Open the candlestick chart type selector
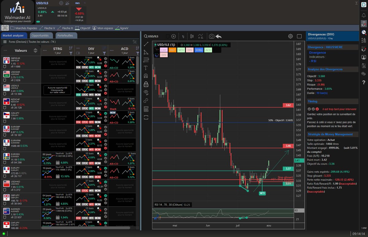 click(192, 36)
